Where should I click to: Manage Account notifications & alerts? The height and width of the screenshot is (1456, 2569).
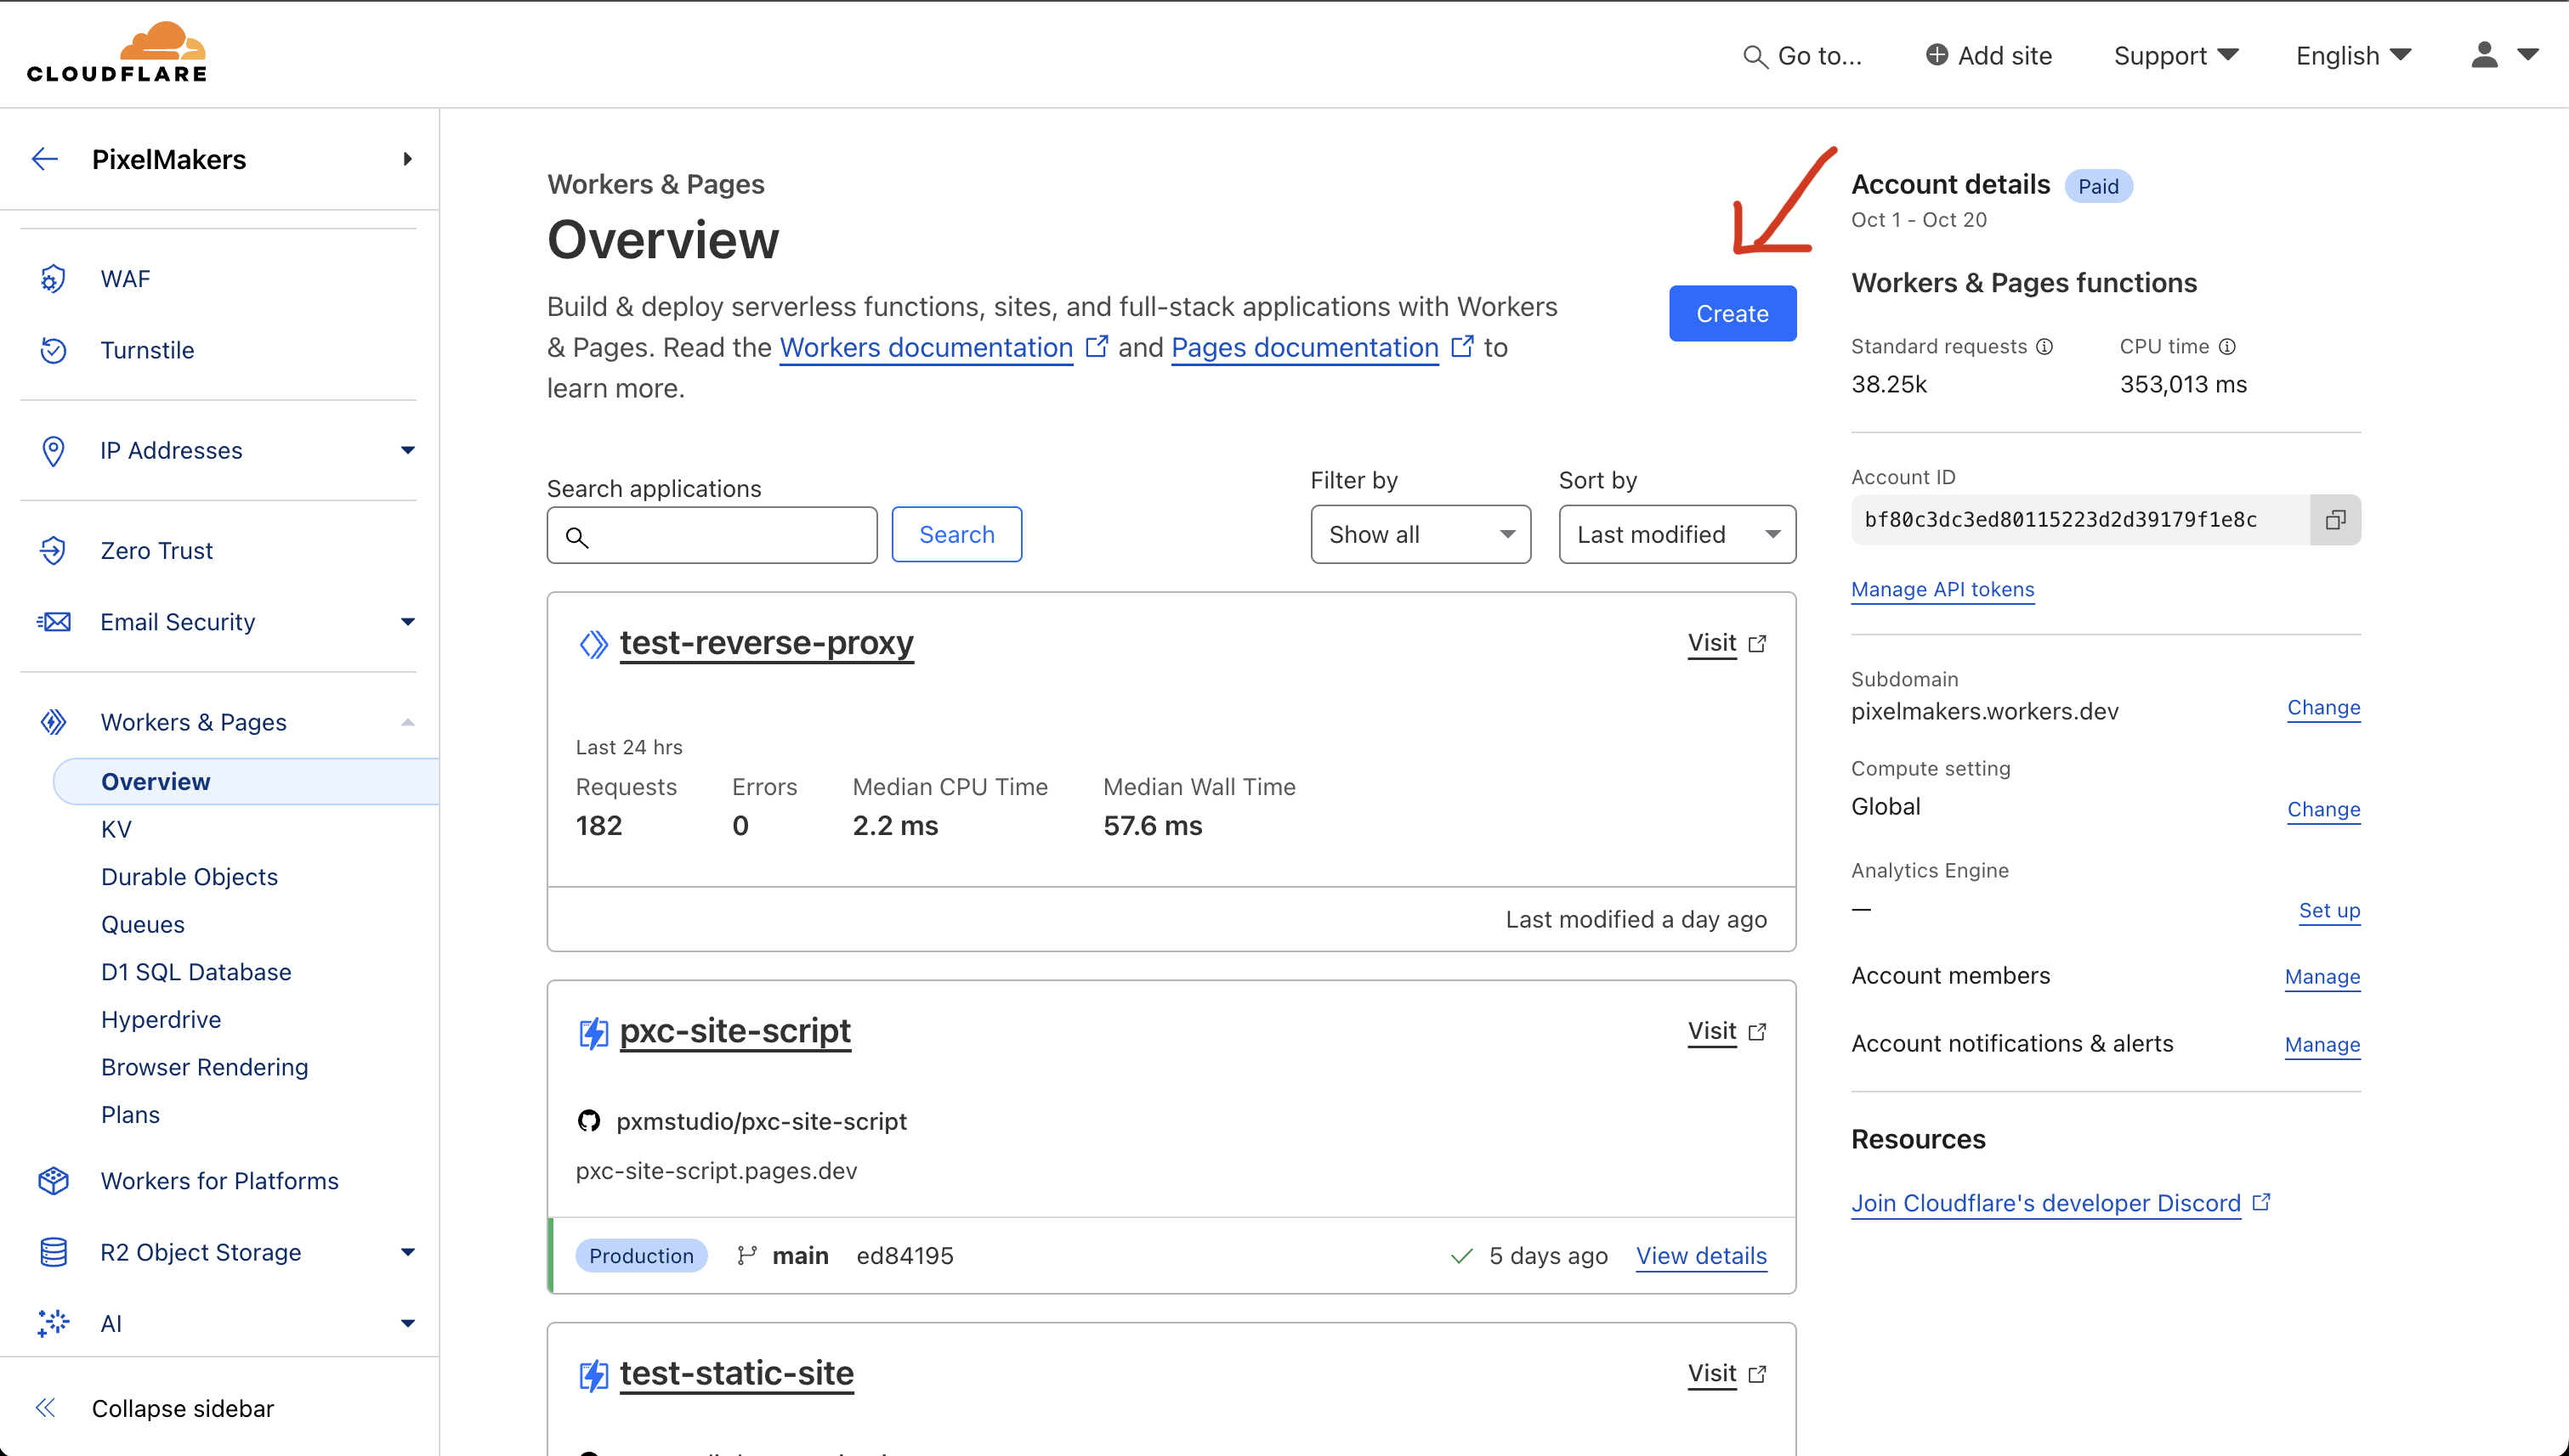click(2322, 1044)
